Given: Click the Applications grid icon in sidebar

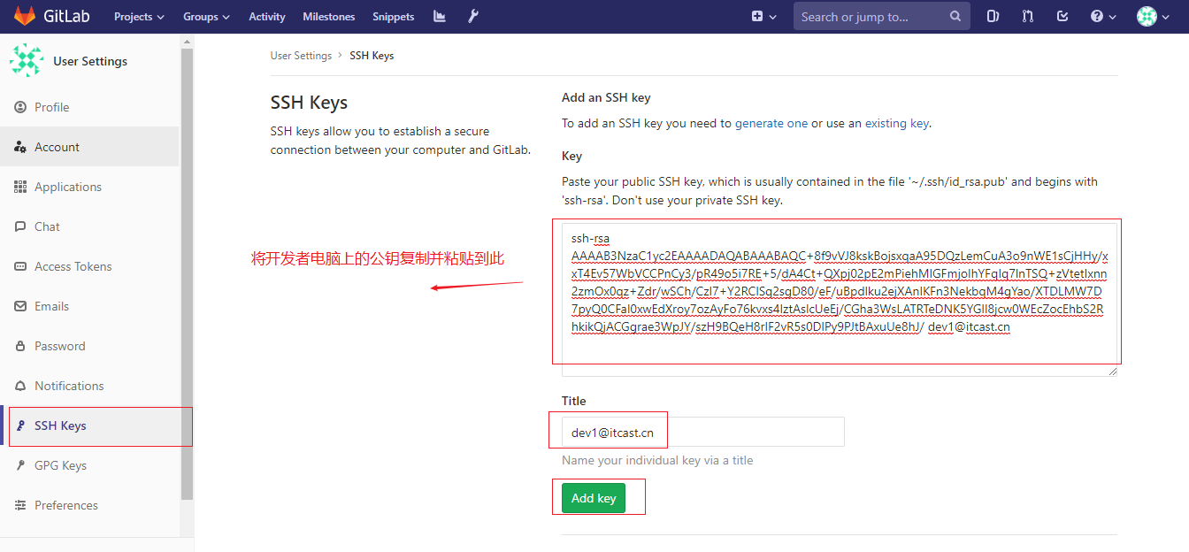Looking at the screenshot, I should (20, 187).
